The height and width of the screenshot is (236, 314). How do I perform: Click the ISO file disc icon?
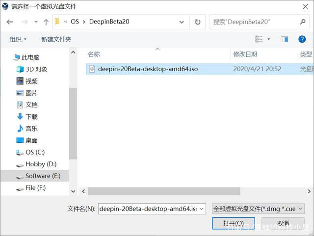pos(92,69)
